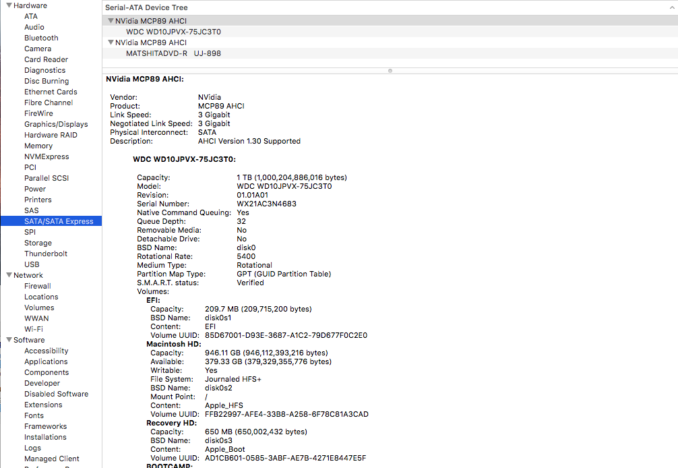Screen dimensions: 678x468
Task: Collapse the Software section triangle
Action: pos(9,340)
